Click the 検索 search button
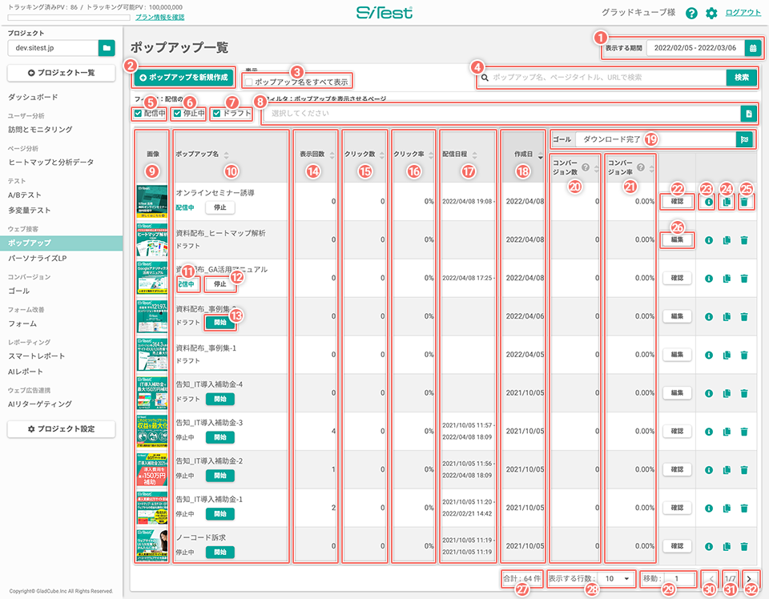 (742, 78)
